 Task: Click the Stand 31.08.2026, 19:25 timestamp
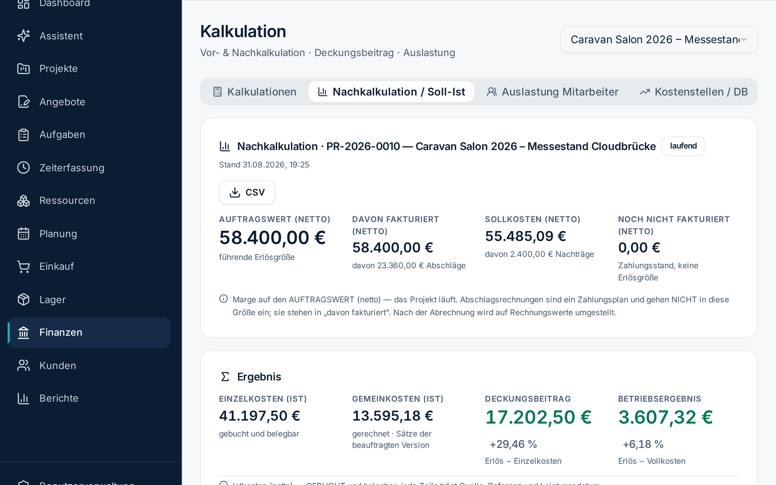[x=264, y=165]
